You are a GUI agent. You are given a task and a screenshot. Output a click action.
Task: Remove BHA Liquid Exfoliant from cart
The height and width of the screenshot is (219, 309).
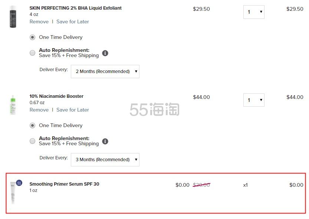click(39, 21)
